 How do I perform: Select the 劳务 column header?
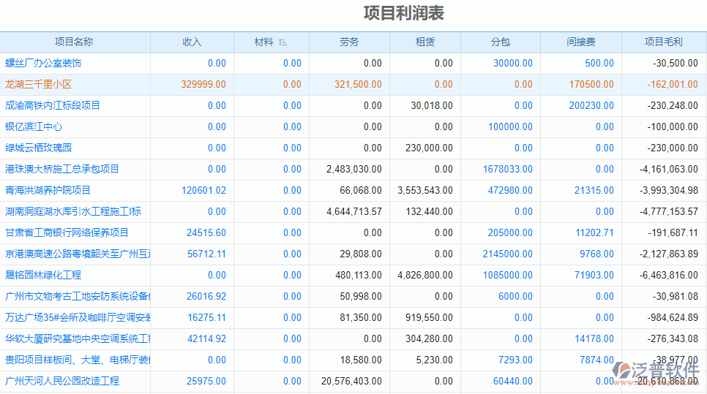pos(349,42)
